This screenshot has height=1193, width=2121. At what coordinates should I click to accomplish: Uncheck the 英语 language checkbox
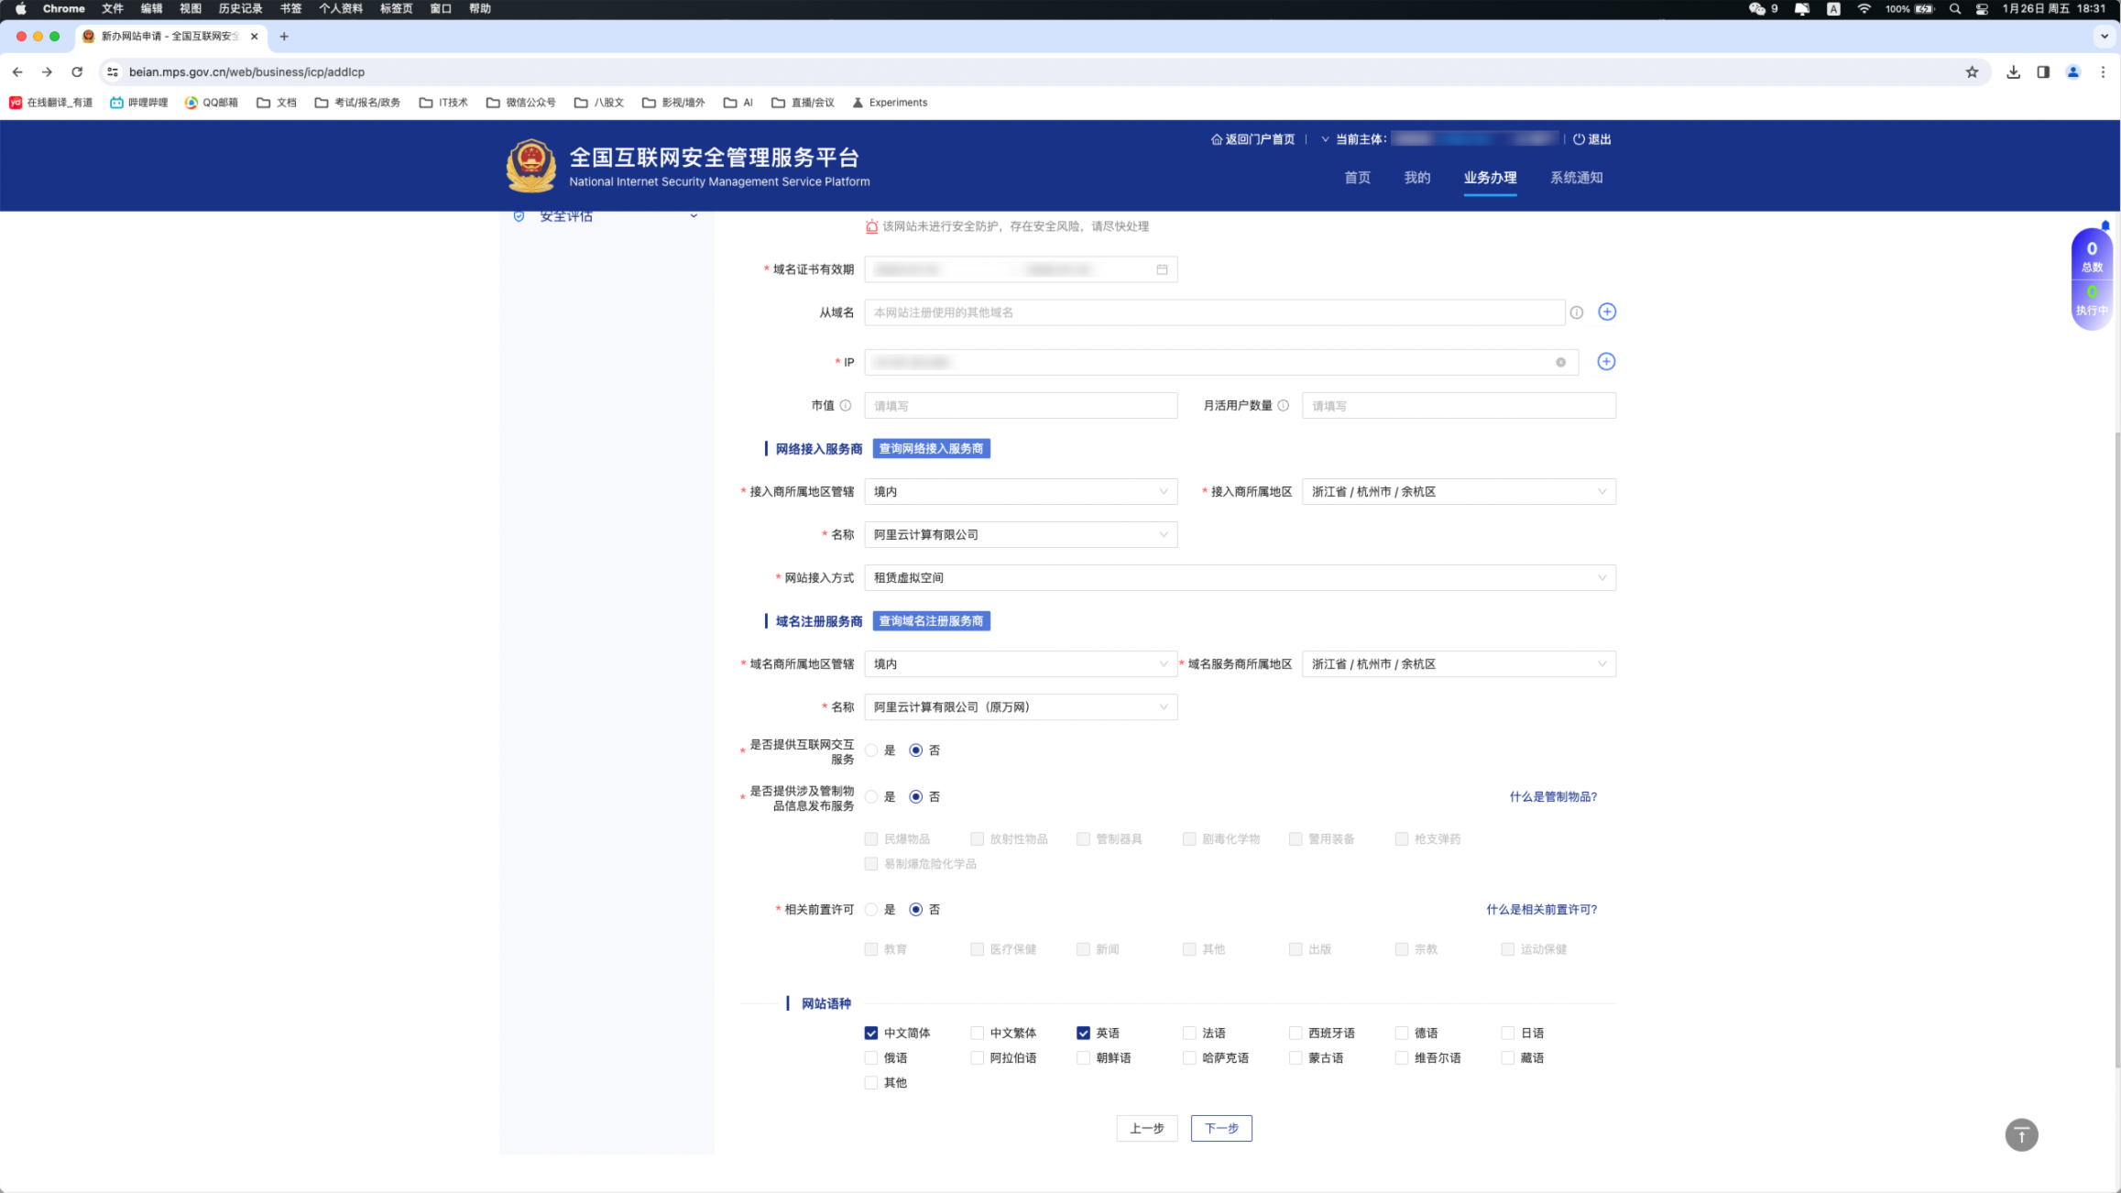1083,1033
